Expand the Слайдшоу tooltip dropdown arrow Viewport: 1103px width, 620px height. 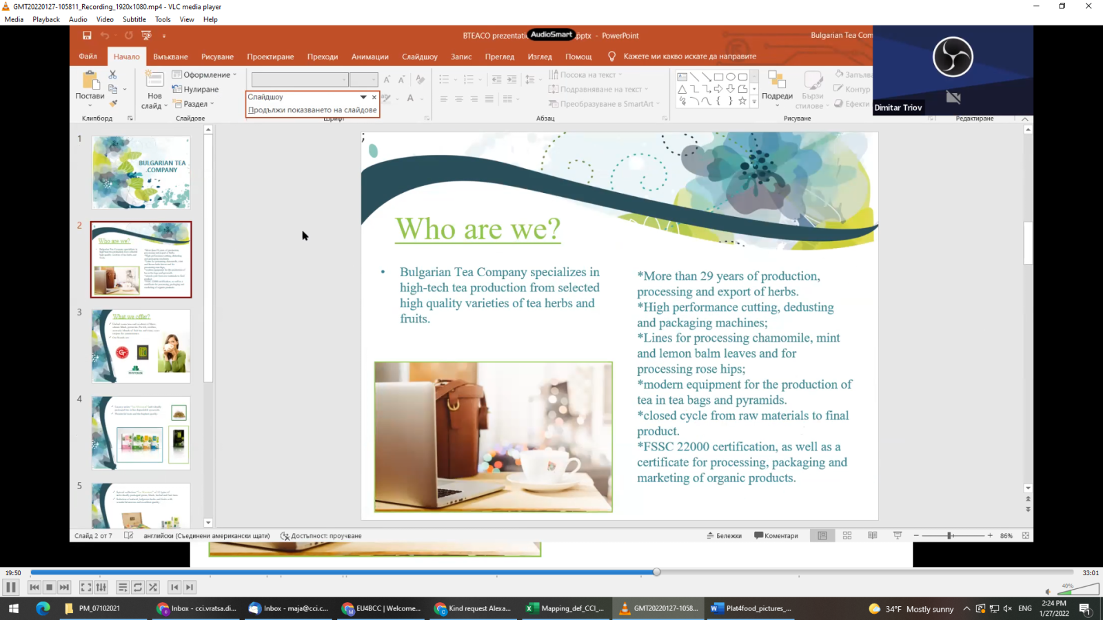tap(363, 97)
